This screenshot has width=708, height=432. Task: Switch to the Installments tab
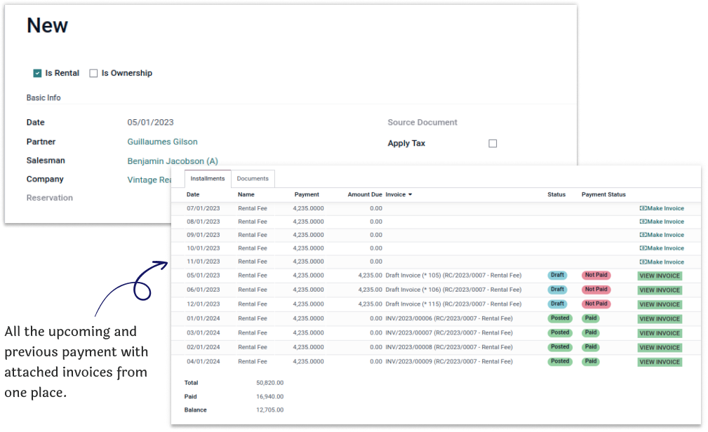pyautogui.click(x=208, y=179)
